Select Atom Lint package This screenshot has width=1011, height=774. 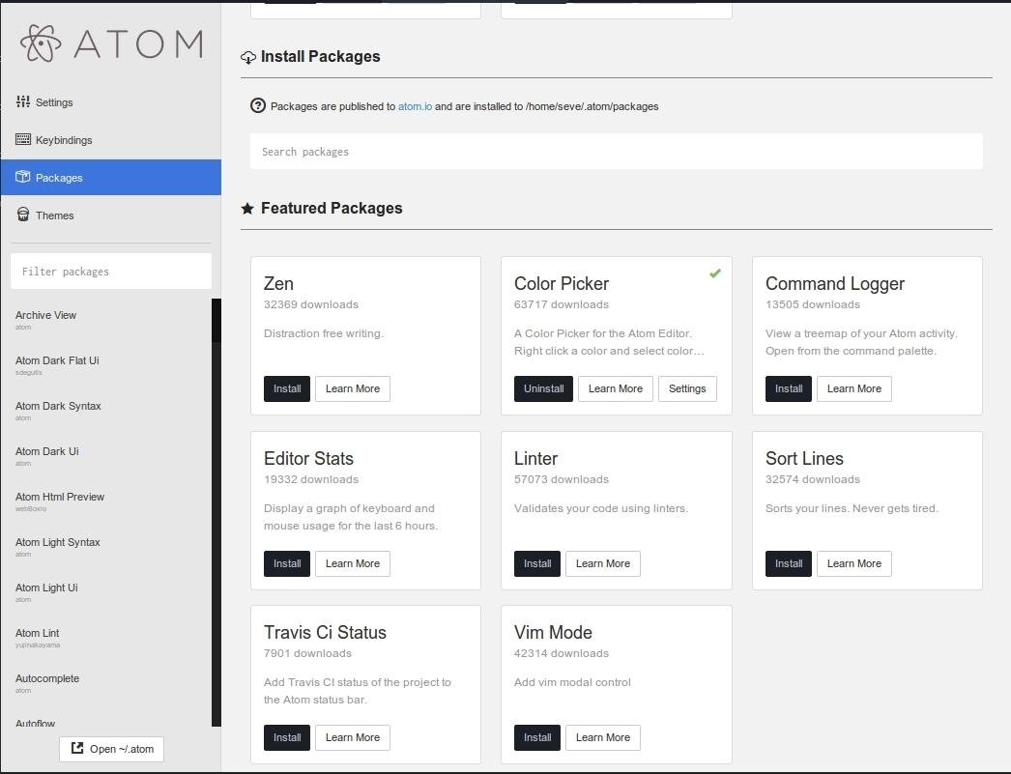pos(38,633)
